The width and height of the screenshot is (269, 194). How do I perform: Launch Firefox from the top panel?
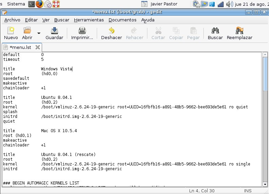(x=40, y=4)
